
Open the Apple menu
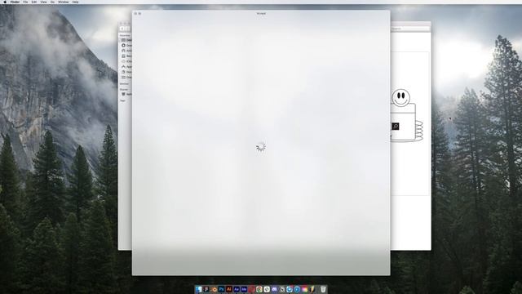(5, 2)
